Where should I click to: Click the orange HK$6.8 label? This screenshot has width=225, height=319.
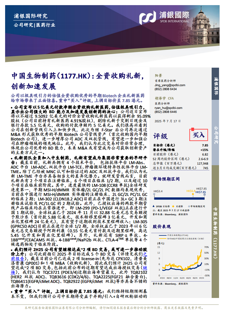point(191,191)
